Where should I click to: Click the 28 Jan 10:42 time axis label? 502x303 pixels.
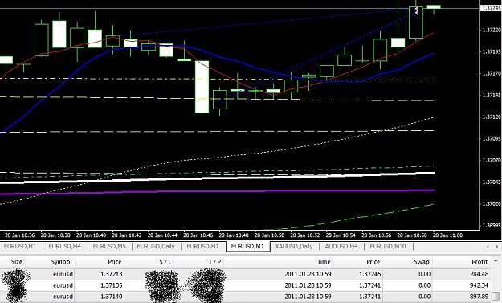[x=126, y=235]
